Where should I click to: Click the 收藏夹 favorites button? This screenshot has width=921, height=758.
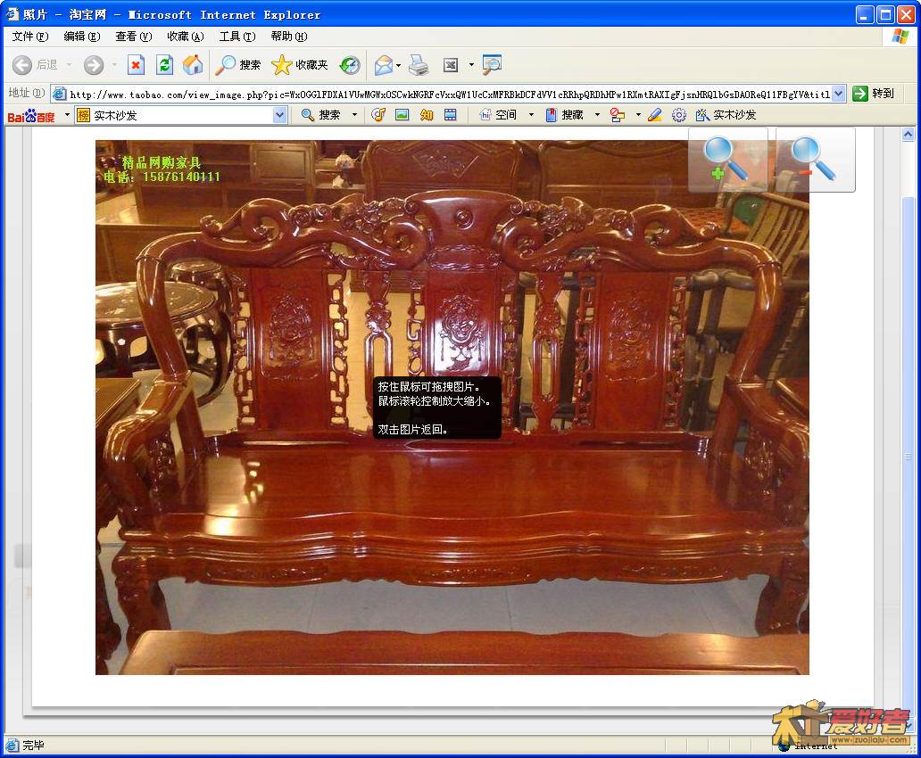click(300, 65)
